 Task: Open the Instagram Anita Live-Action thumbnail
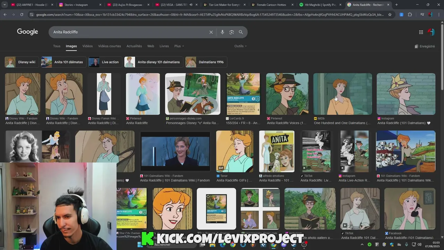tap(355, 151)
